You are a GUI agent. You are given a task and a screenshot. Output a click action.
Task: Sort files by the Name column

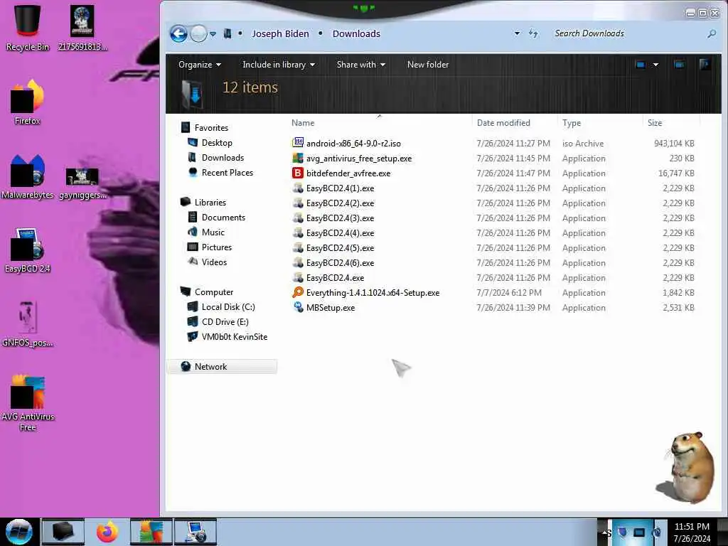pos(303,123)
